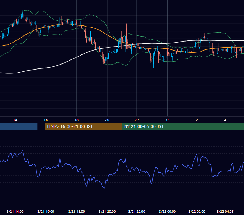Click the ロンドン 16:00-21:00 JST session bar

pos(84,126)
